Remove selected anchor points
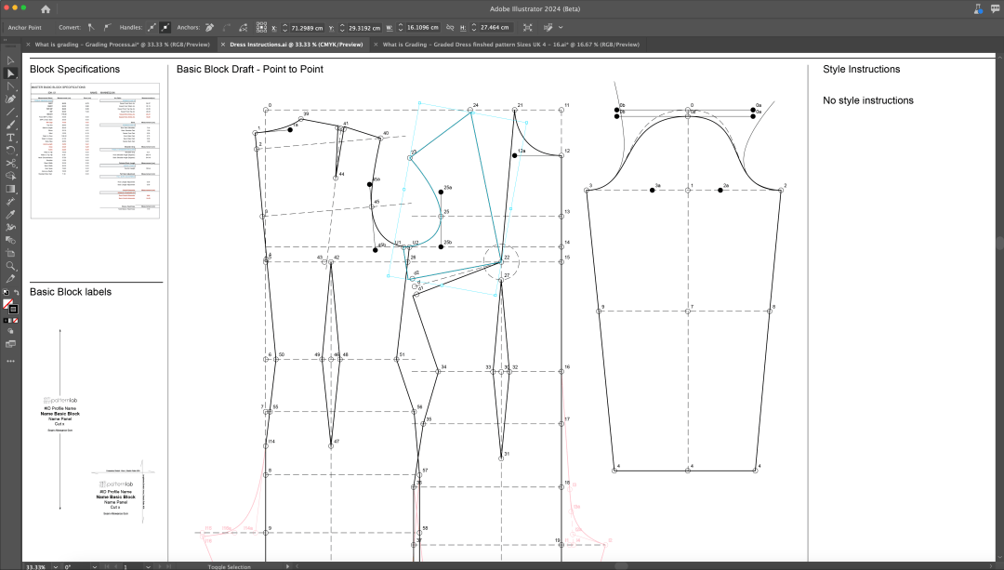 tap(209, 28)
